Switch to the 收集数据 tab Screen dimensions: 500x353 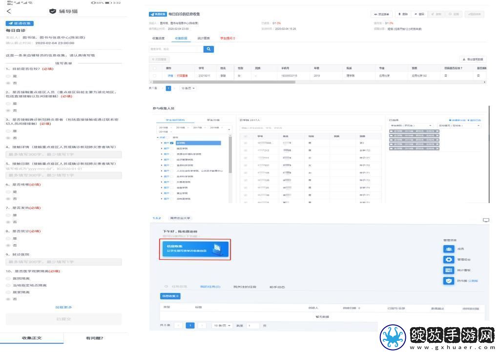(181, 38)
